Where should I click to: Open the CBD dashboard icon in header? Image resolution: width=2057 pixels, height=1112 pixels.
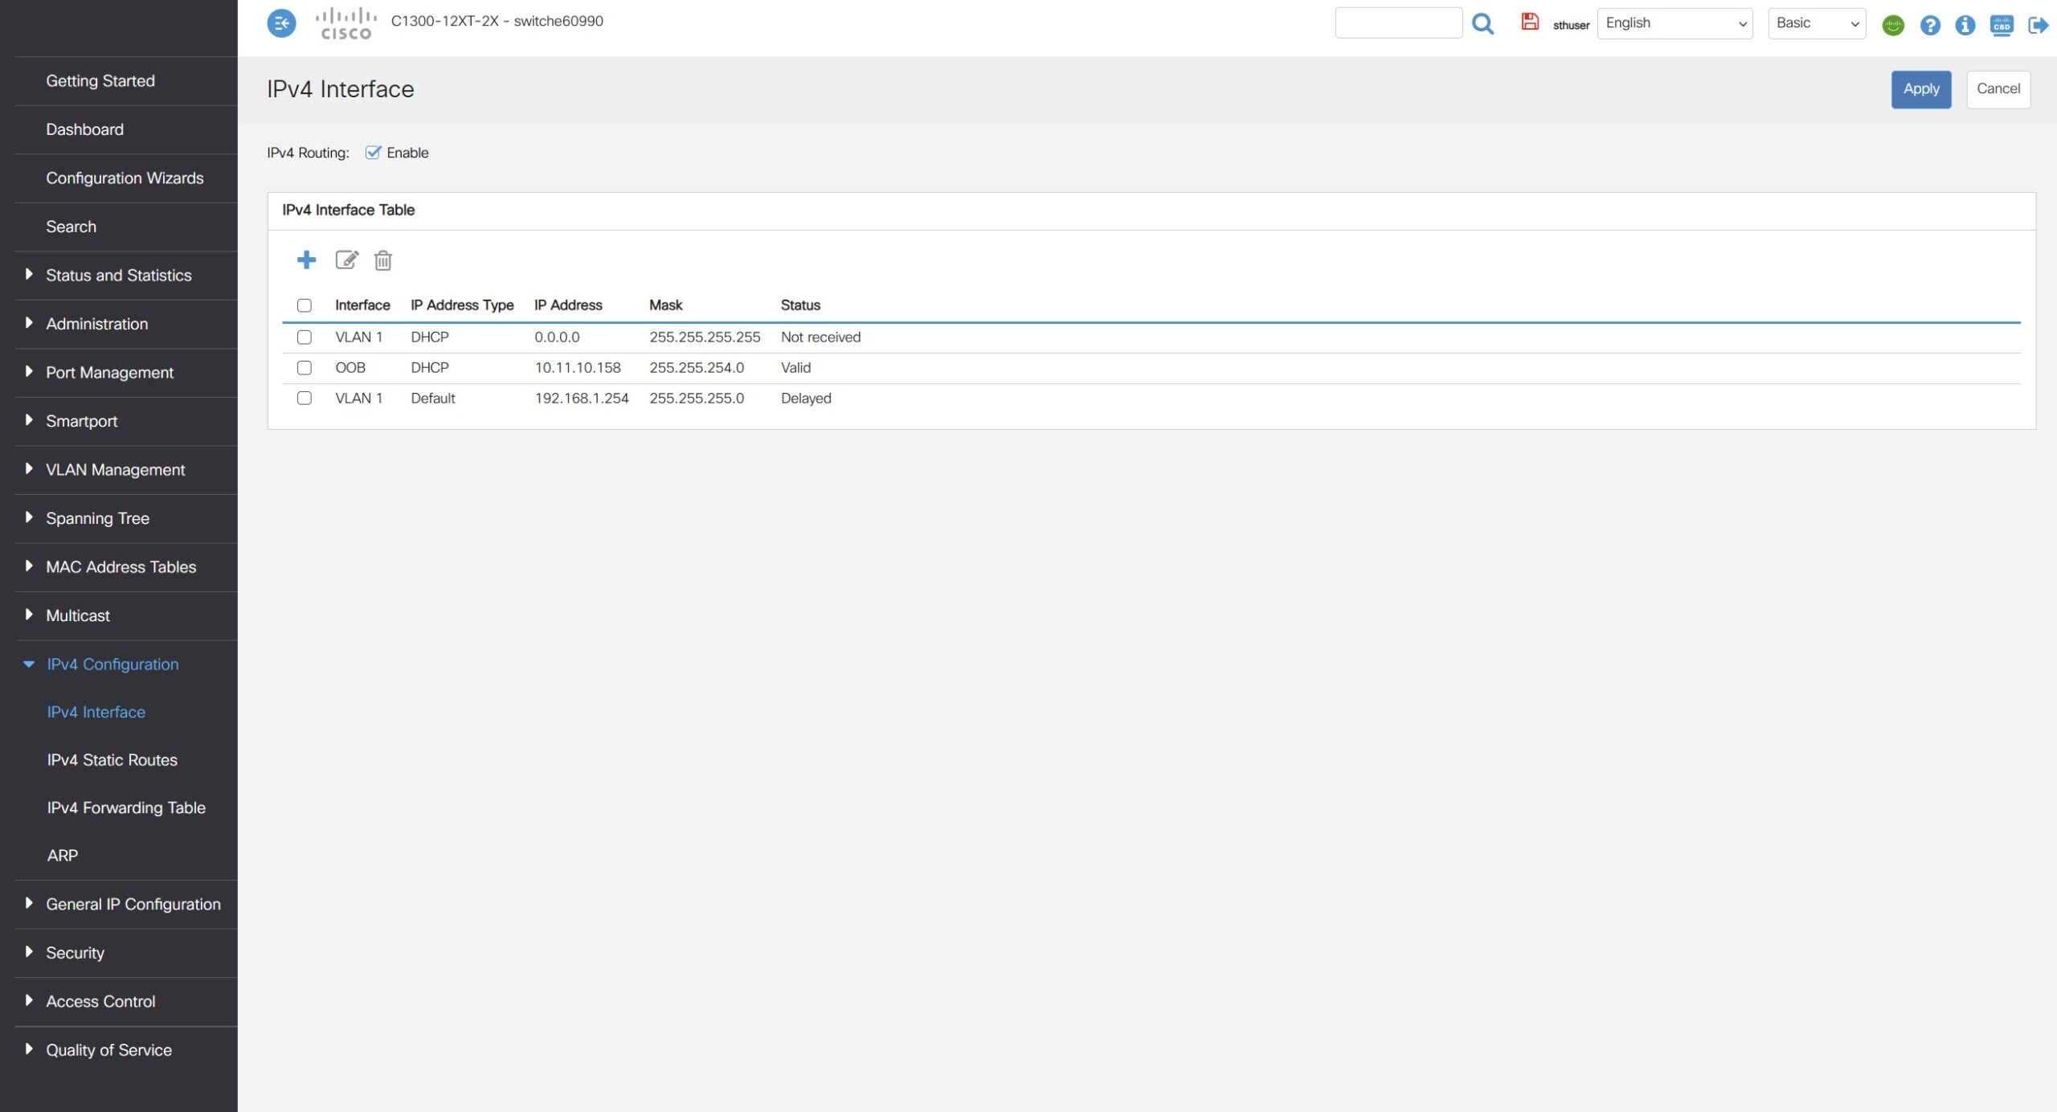(x=2002, y=26)
